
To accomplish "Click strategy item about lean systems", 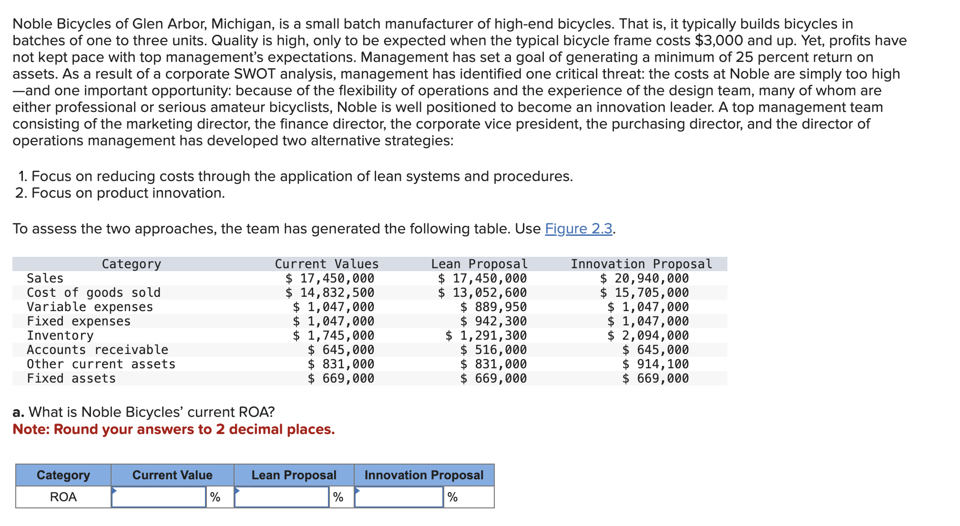I will click(296, 176).
